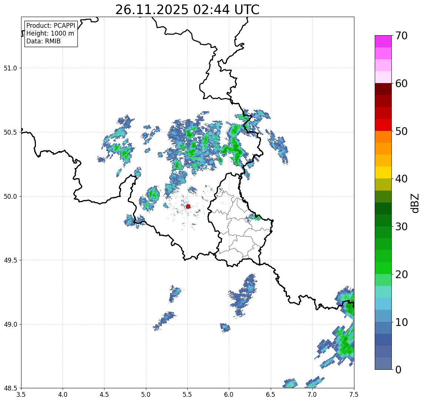This screenshot has width=424, height=402.
Task: Click the bright green colorbar segment above 20
Action: coord(383,268)
